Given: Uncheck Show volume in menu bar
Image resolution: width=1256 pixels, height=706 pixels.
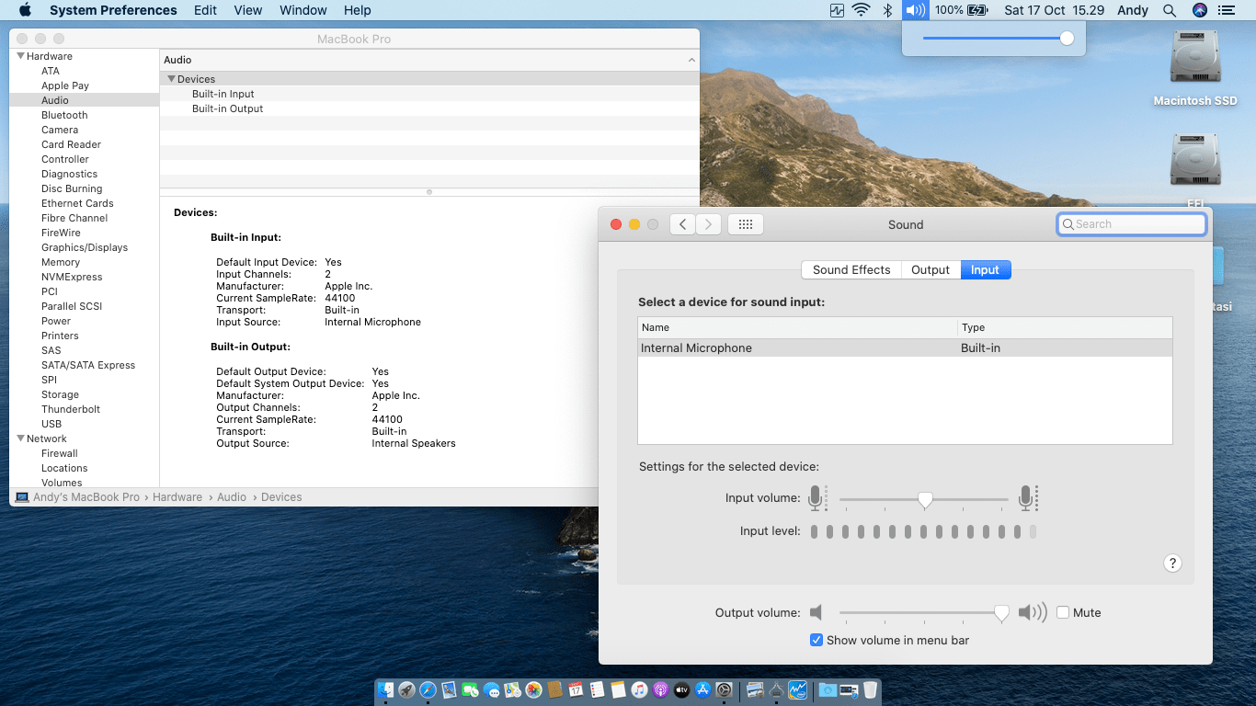Looking at the screenshot, I should [816, 640].
